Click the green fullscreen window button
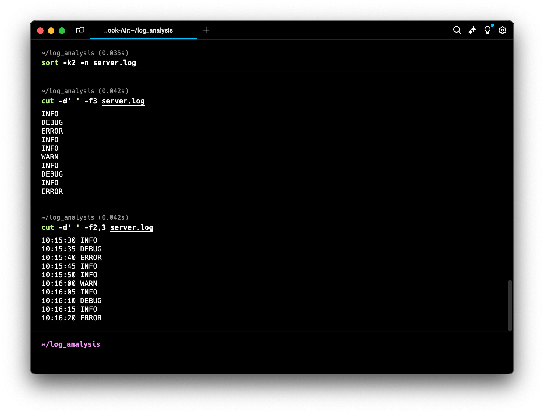The height and width of the screenshot is (414, 544). pos(62,31)
